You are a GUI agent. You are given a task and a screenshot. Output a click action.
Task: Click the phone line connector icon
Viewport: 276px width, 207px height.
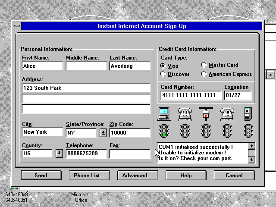coord(206,114)
